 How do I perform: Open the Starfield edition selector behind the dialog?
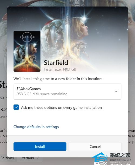30,158
